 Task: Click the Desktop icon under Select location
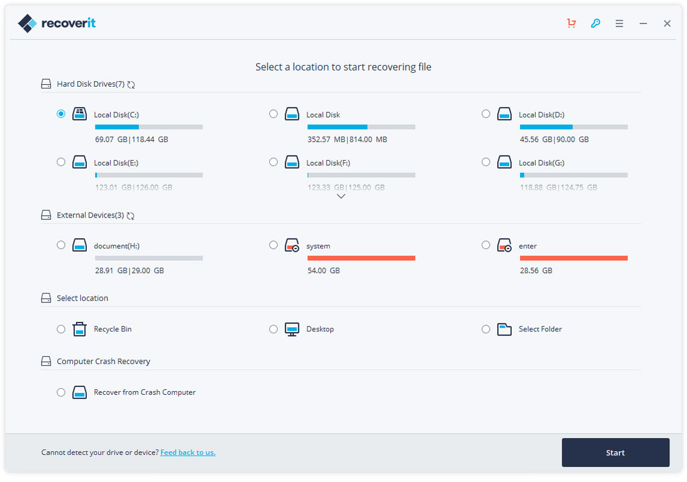click(292, 329)
